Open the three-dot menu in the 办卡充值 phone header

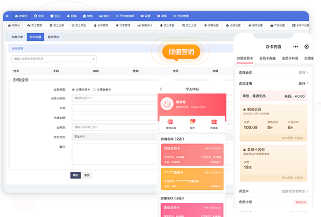295,47
